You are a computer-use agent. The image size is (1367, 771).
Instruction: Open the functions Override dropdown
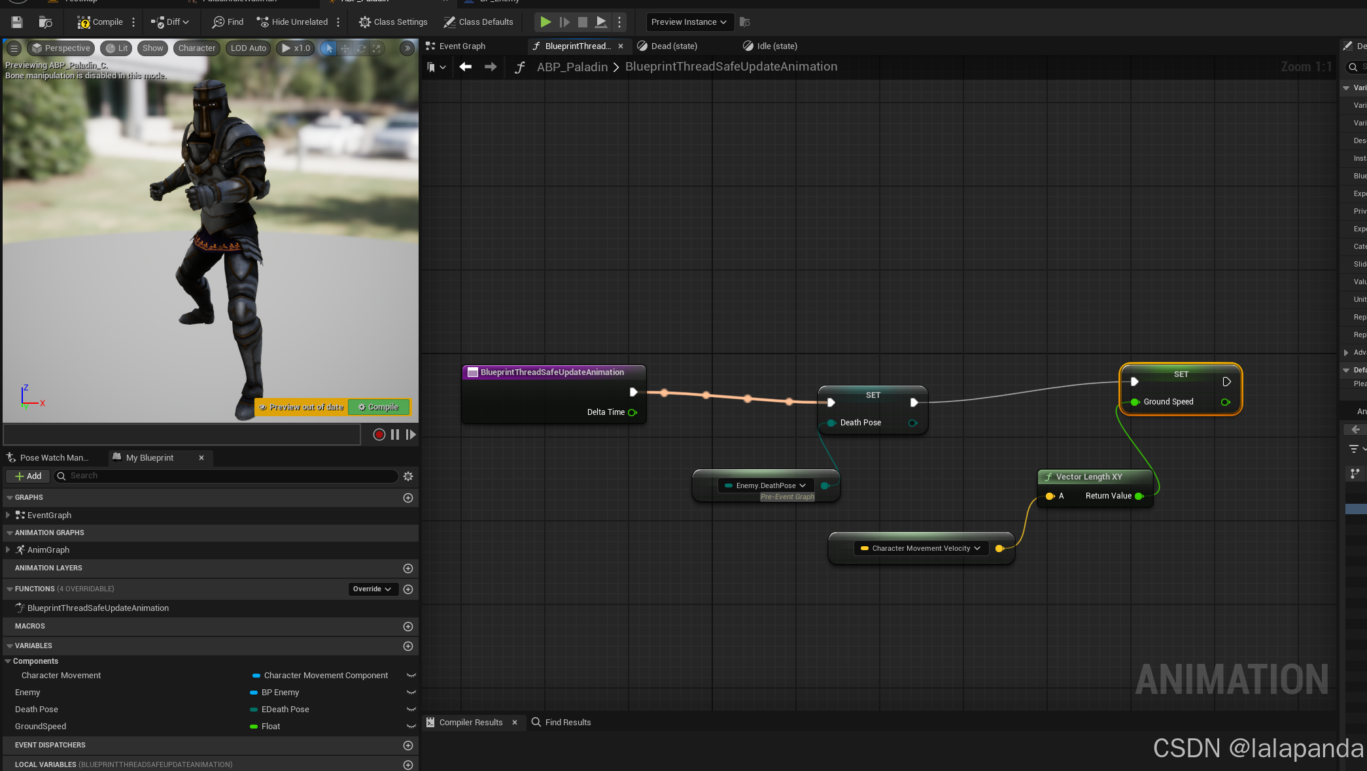[x=372, y=589]
